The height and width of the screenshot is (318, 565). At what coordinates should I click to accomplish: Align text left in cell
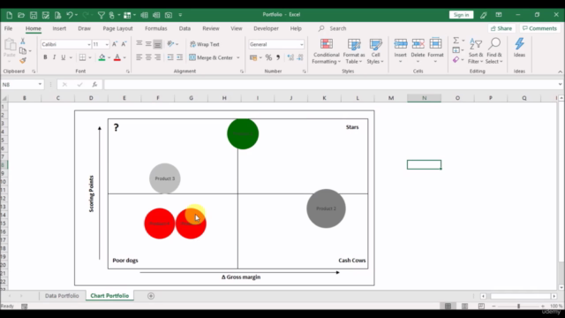139,57
